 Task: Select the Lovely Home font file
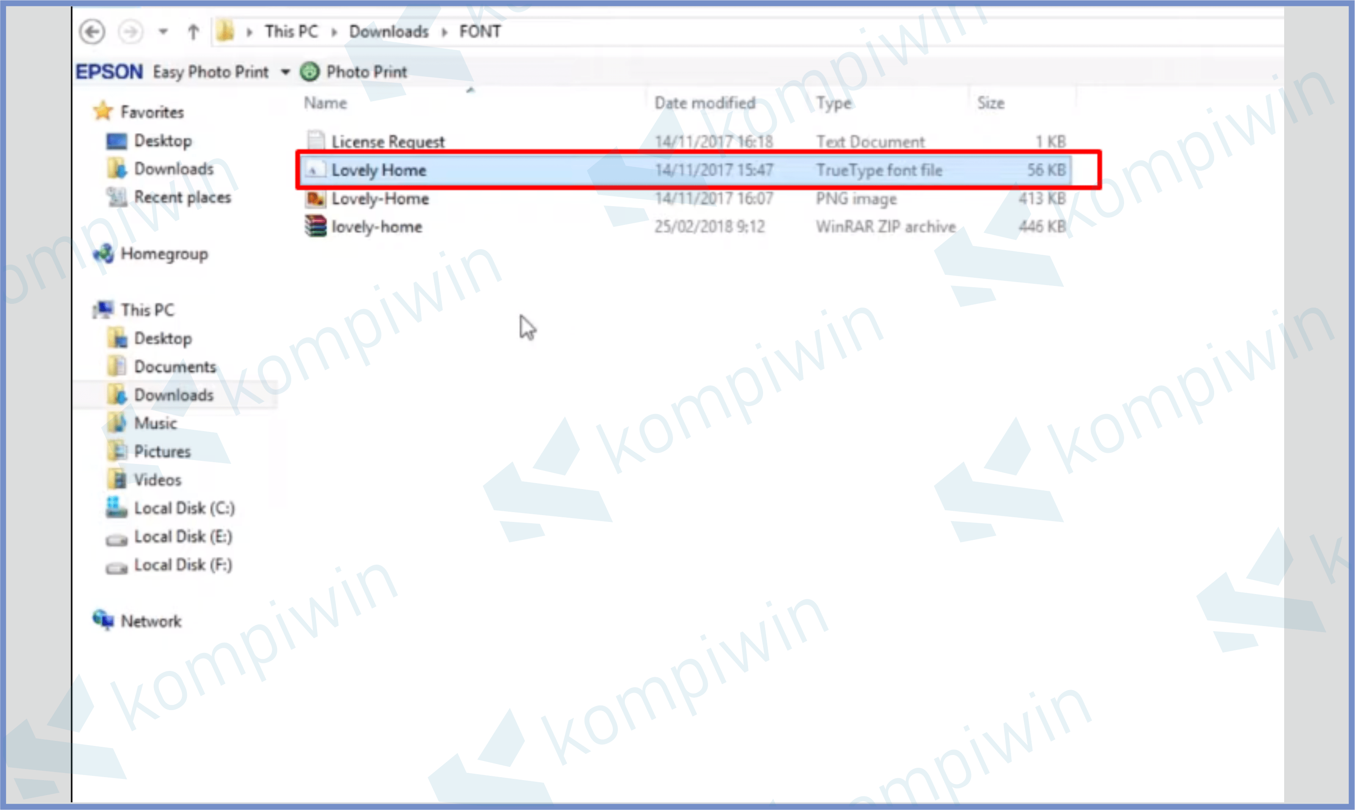click(x=378, y=170)
